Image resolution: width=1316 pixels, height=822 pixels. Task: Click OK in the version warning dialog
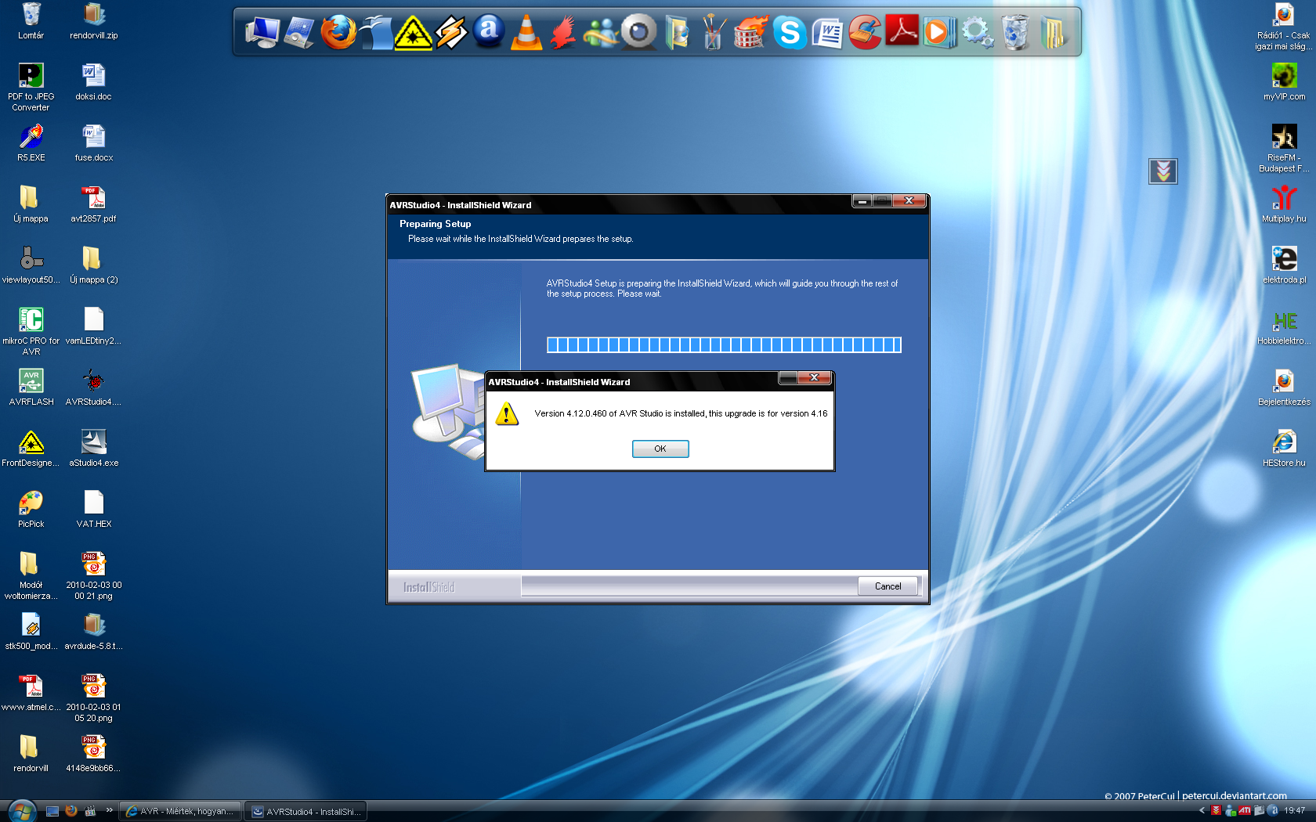pyautogui.click(x=660, y=449)
